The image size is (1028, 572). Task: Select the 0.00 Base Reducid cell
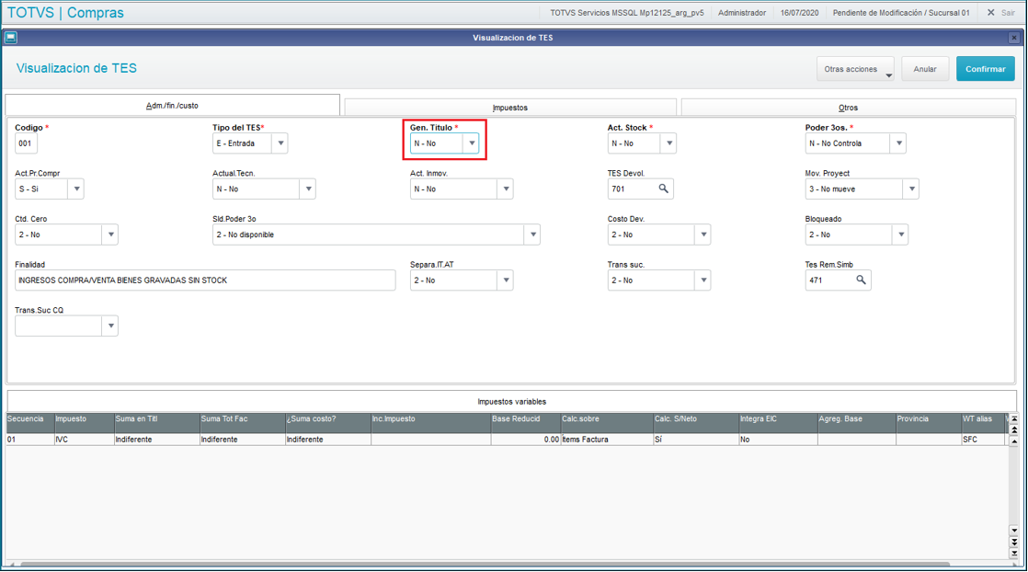[526, 440]
